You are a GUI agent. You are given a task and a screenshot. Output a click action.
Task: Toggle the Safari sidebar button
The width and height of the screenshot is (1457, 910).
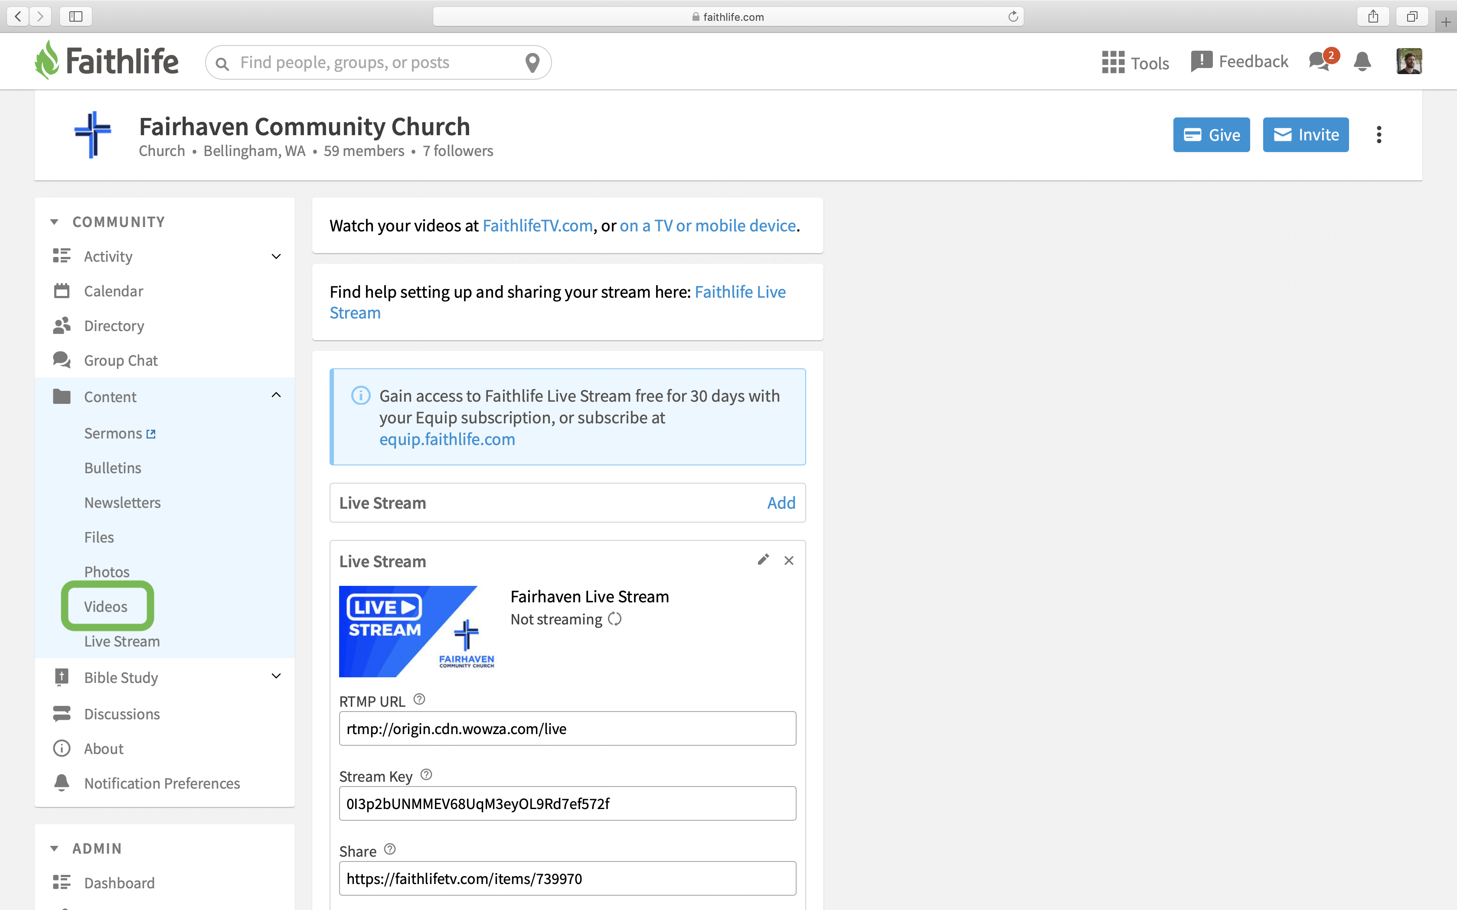pyautogui.click(x=76, y=16)
